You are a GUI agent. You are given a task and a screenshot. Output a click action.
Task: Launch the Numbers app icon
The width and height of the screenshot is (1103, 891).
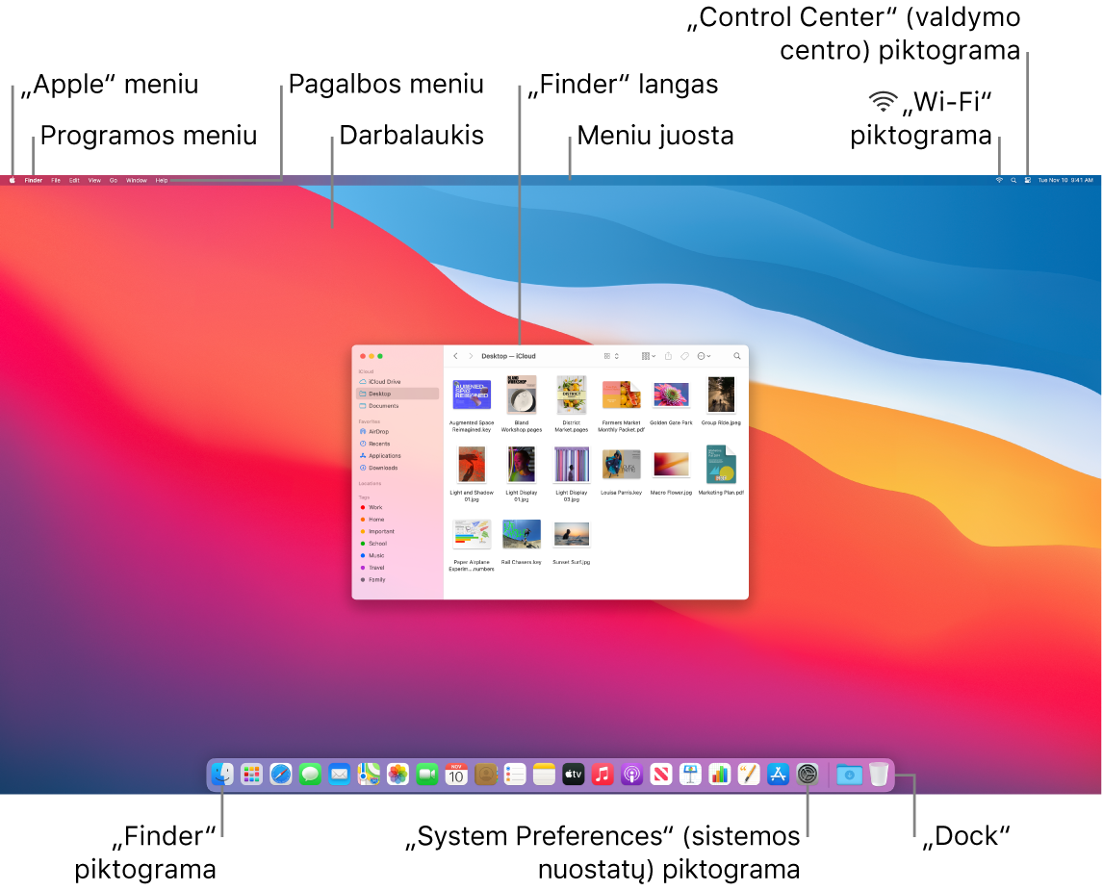[720, 774]
